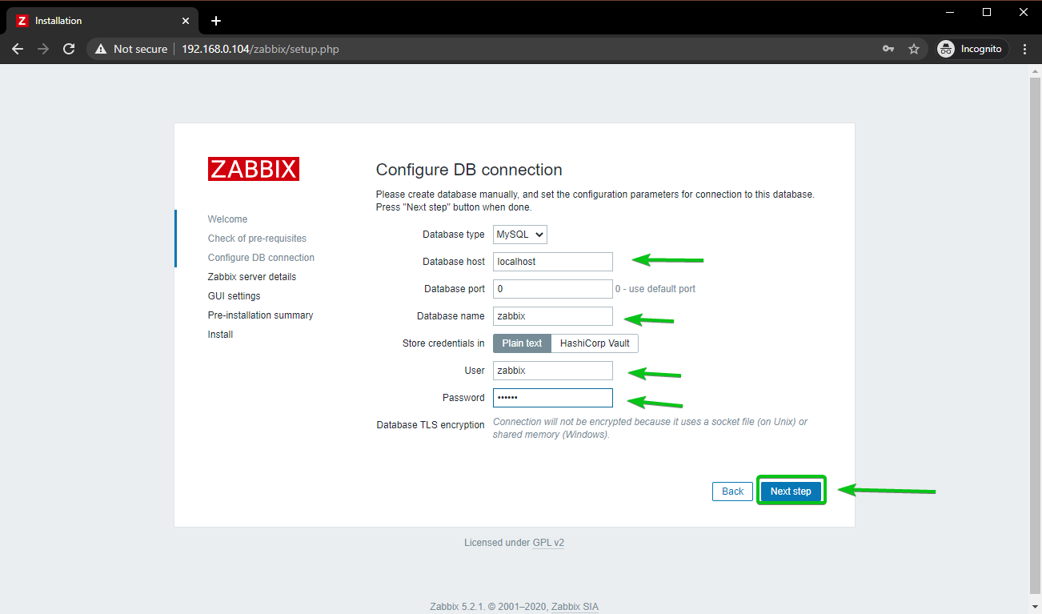Click the Back button
1042x614 pixels.
[732, 492]
